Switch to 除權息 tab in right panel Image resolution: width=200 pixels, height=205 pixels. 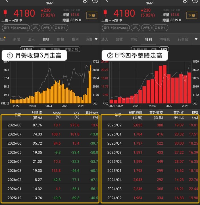click(165, 39)
